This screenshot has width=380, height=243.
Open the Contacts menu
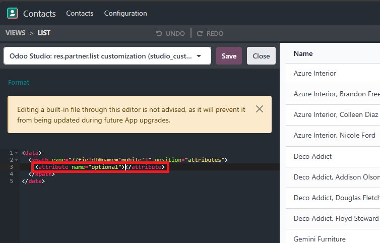80,13
